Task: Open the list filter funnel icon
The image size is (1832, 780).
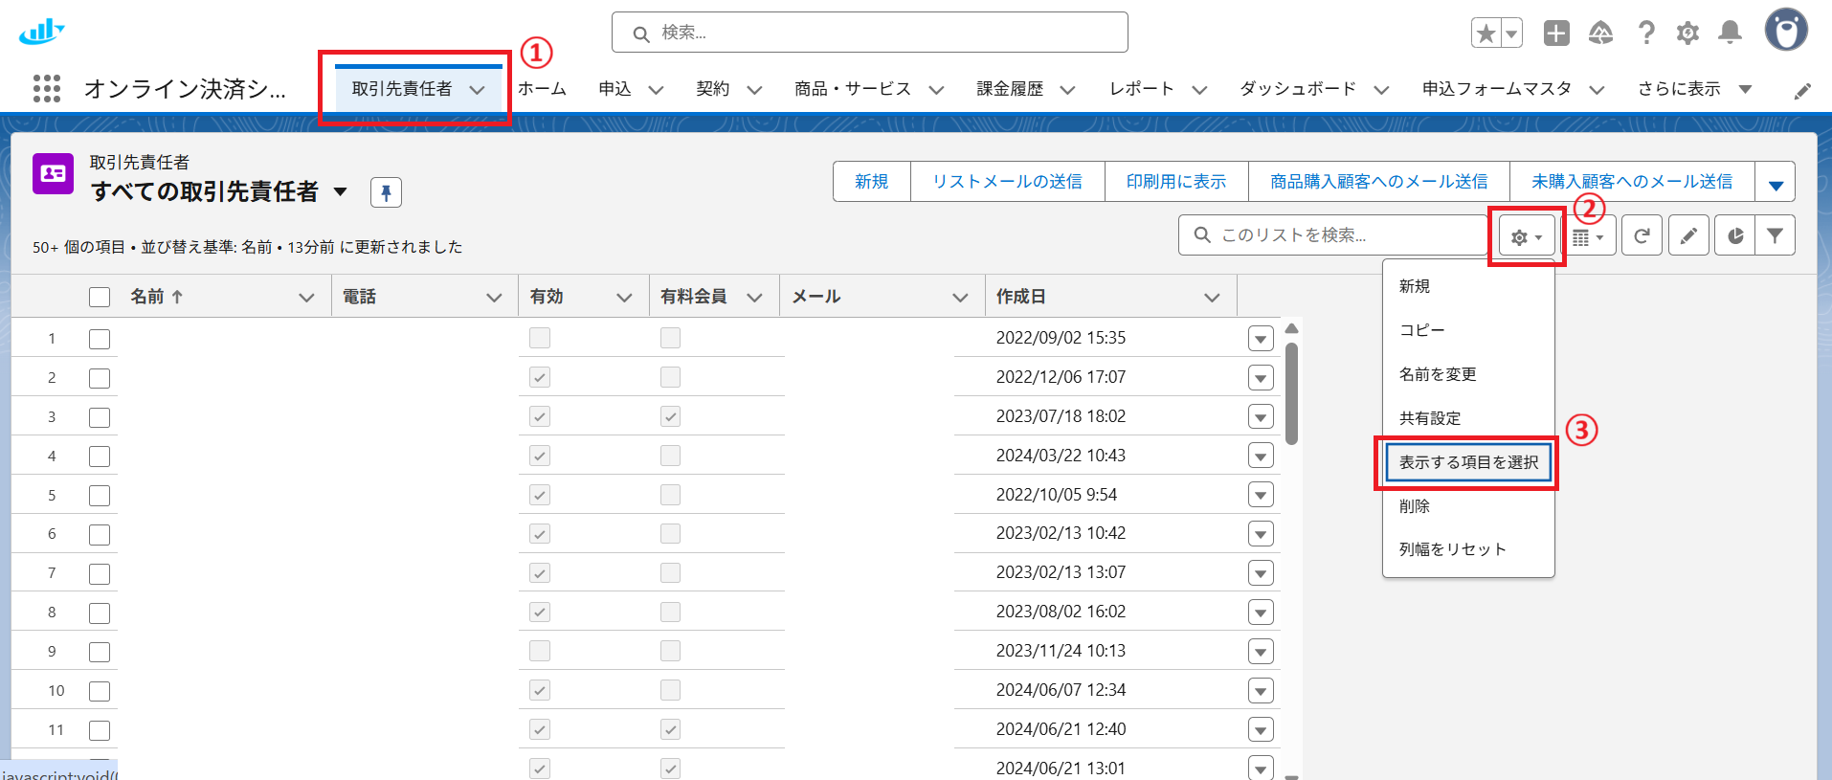Action: pos(1775,235)
